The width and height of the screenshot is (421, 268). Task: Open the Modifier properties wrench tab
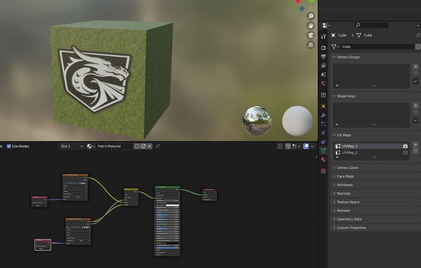tap(323, 115)
